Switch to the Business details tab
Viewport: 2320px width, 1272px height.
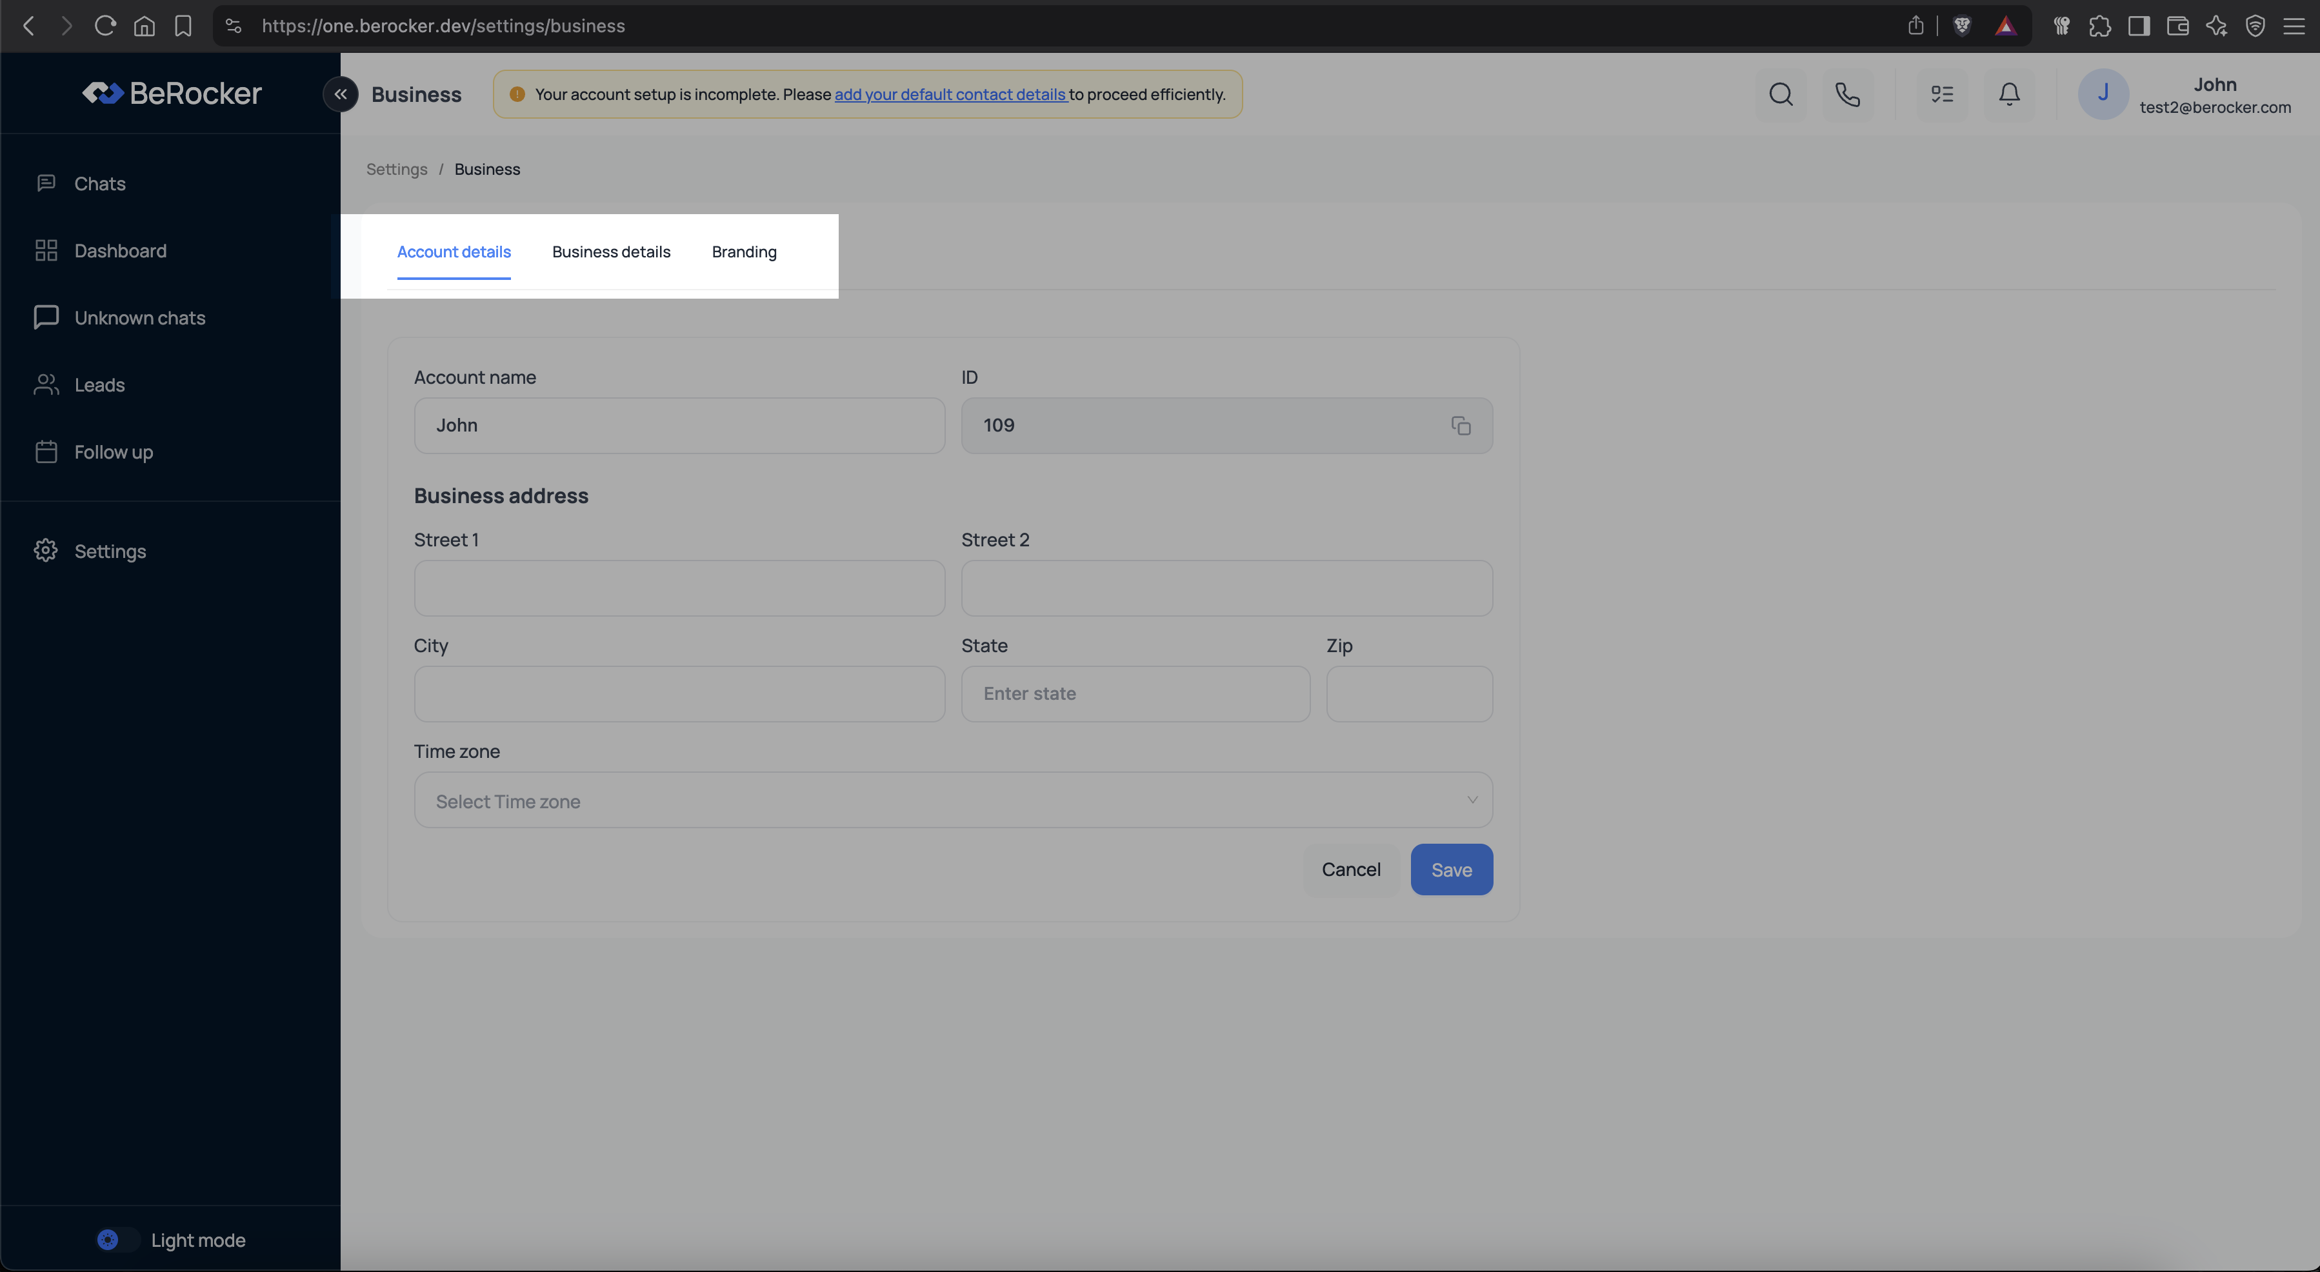pyautogui.click(x=610, y=252)
